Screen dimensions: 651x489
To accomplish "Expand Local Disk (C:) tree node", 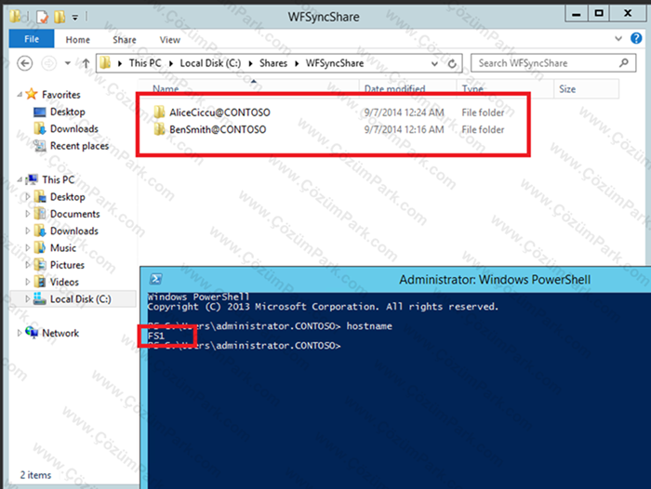I will 28,298.
